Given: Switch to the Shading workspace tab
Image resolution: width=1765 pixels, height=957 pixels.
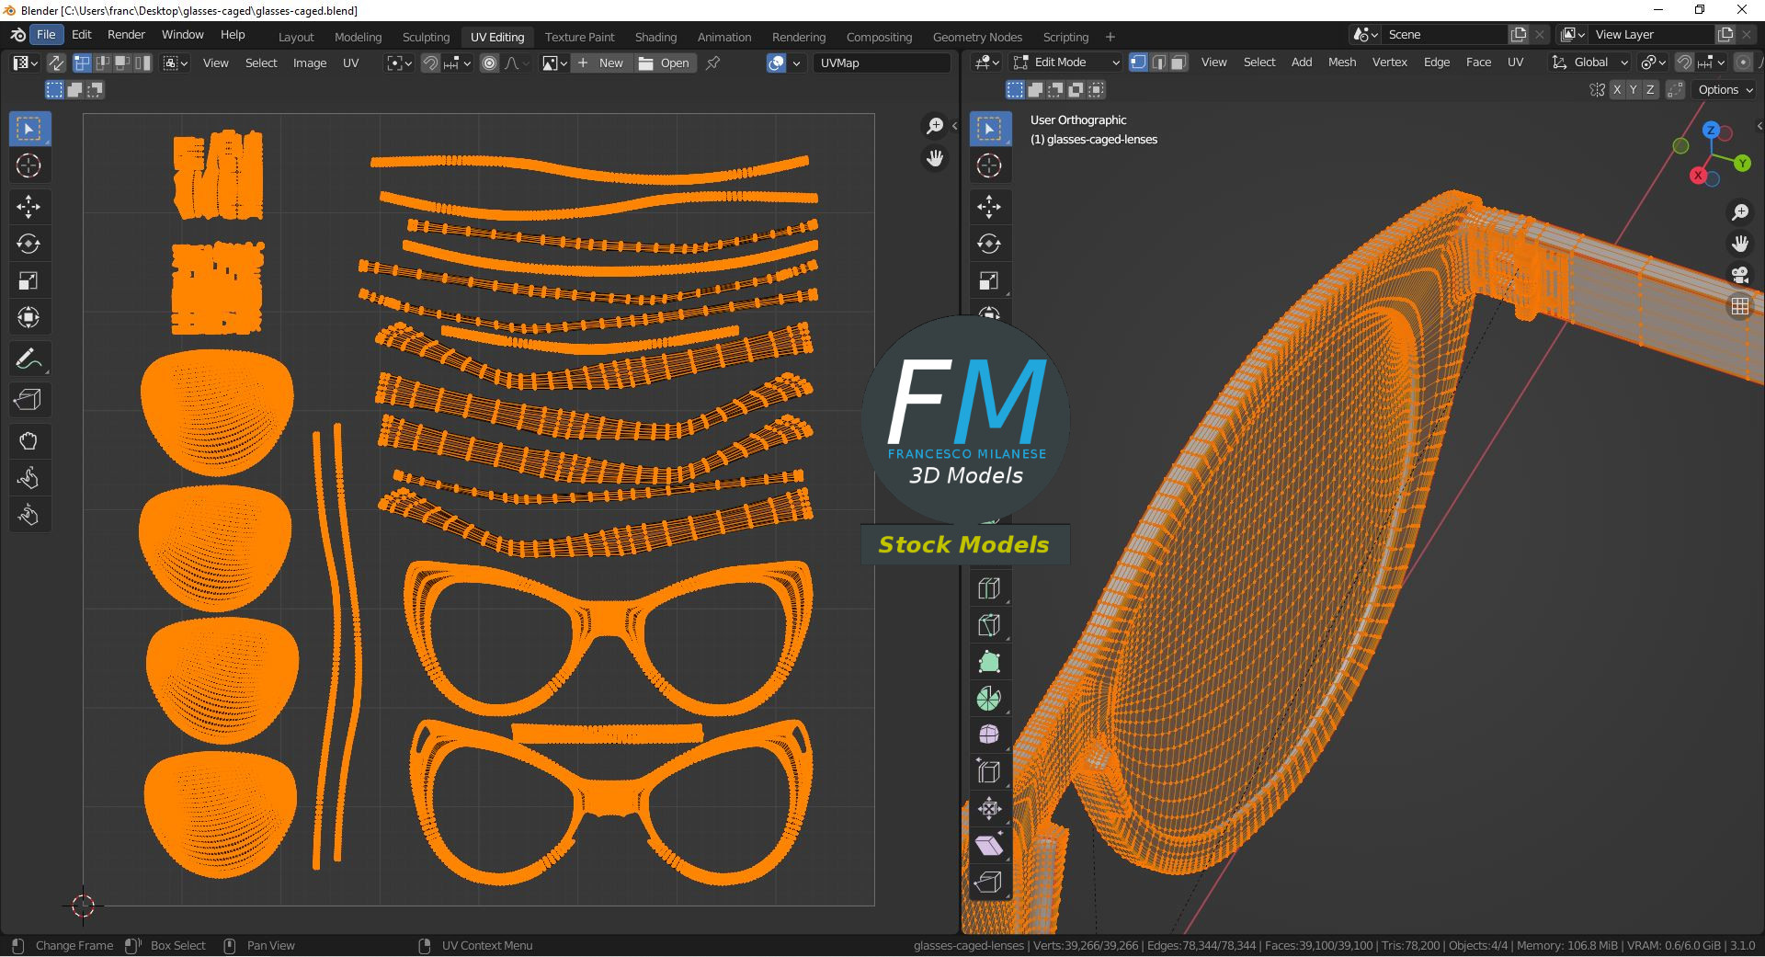Looking at the screenshot, I should (x=655, y=37).
